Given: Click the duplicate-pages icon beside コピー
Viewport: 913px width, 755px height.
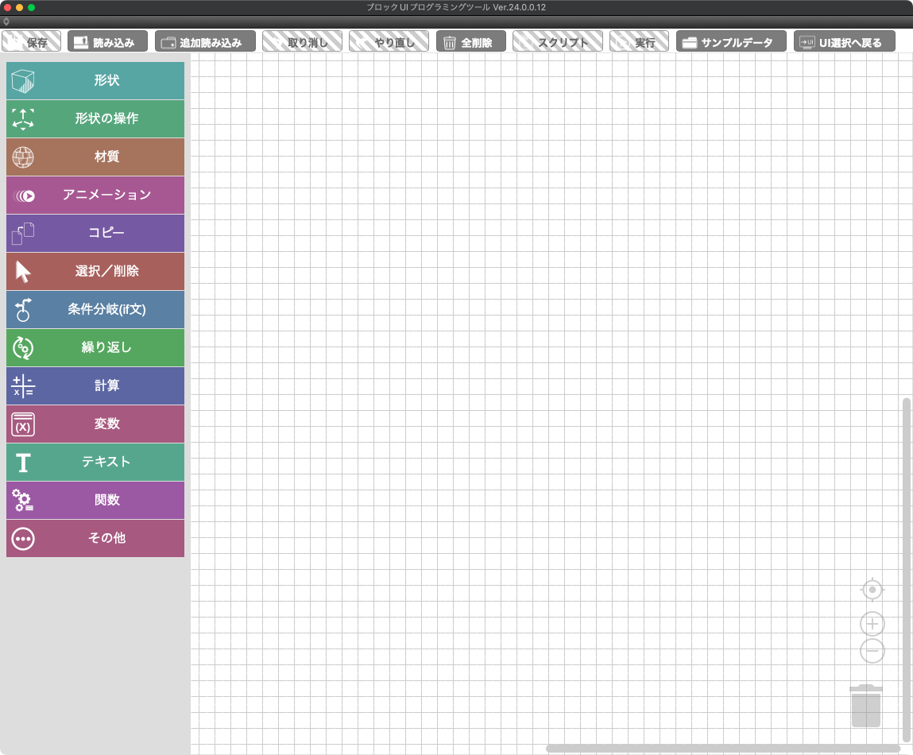Looking at the screenshot, I should 23,234.
